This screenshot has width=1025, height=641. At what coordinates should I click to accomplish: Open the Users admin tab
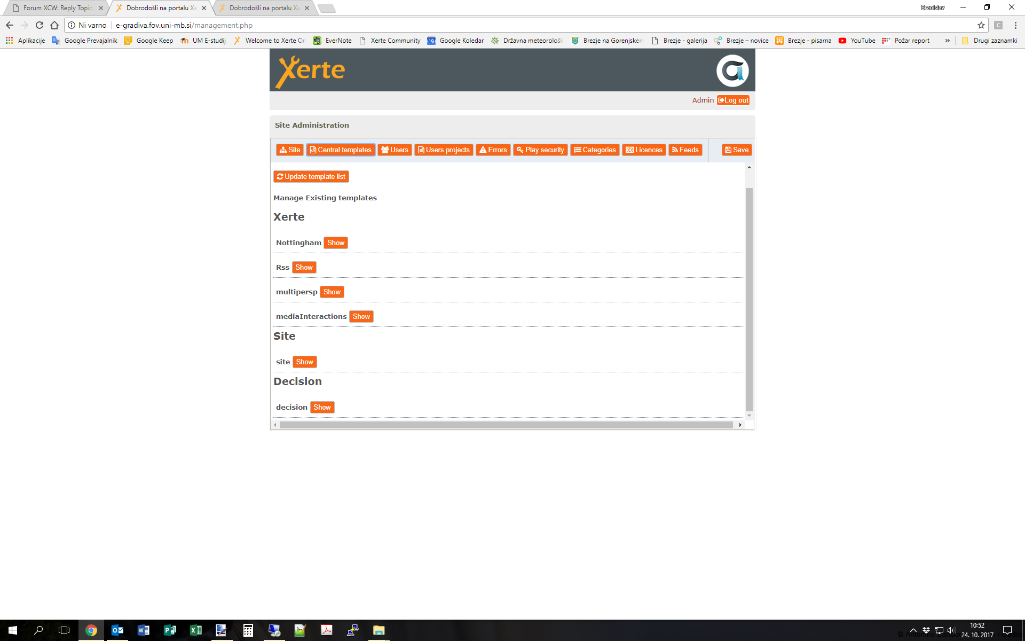point(395,150)
